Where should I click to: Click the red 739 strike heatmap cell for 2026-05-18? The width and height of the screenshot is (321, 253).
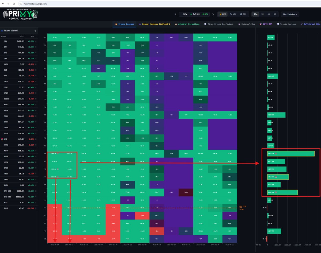tap(84, 239)
